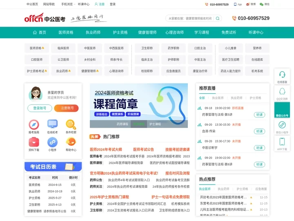
Task: Open the 条件检索 magnifier icon
Action: (x=71, y=124)
